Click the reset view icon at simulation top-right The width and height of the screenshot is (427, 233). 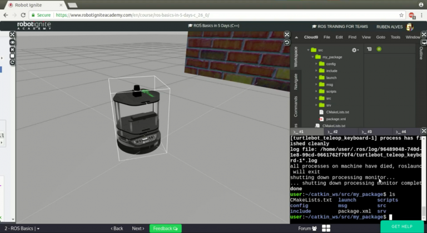tap(287, 42)
